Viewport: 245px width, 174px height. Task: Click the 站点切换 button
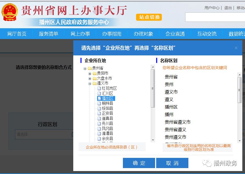tap(149, 17)
